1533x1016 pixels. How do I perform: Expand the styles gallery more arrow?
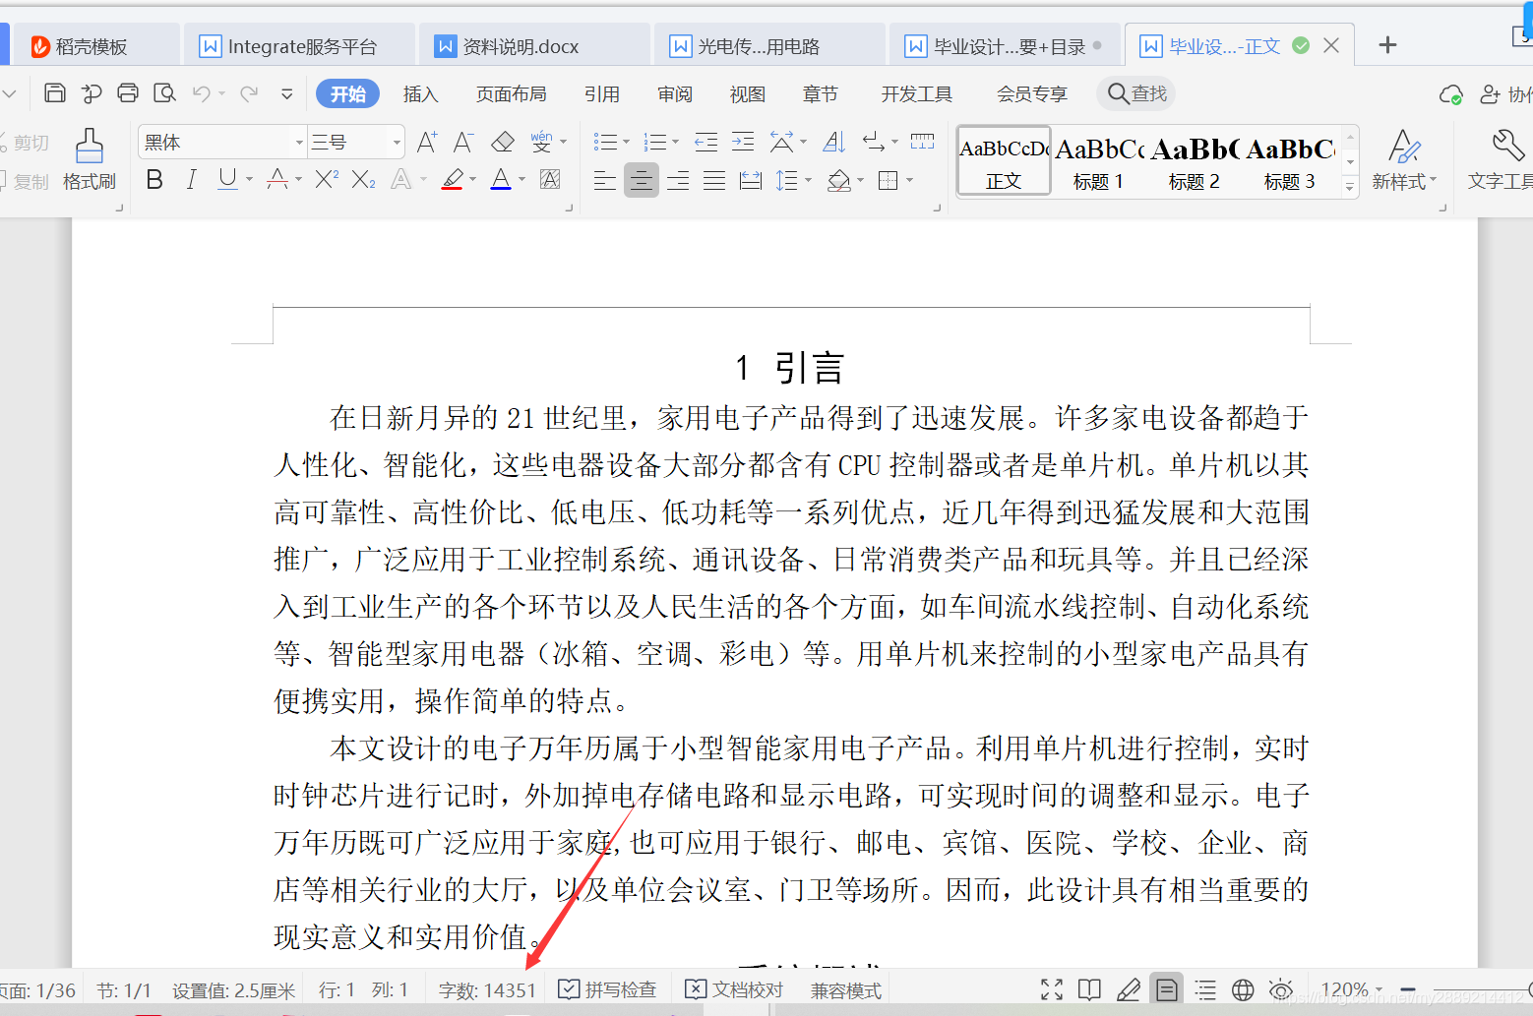(x=1351, y=185)
